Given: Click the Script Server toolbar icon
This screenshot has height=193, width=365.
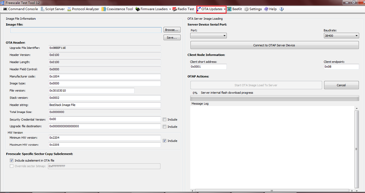Looking at the screenshot, I should [42, 9].
